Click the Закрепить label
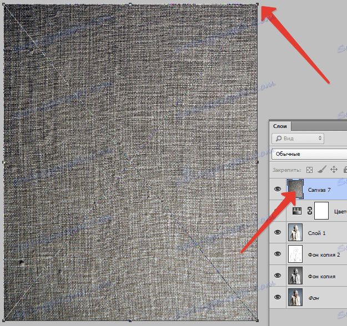The image size is (347, 326). coord(287,170)
